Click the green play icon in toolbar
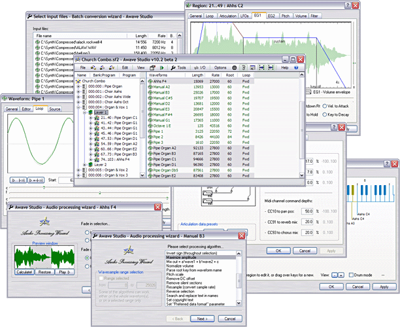 (x=161, y=67)
